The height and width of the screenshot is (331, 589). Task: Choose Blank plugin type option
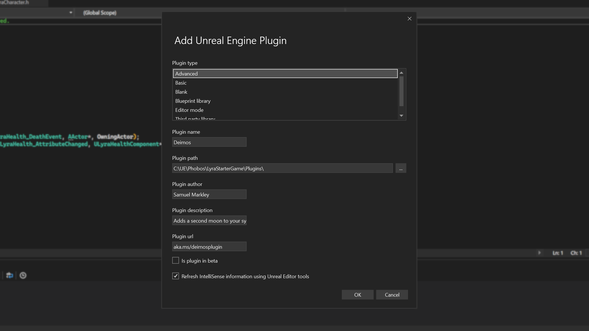[x=181, y=92]
